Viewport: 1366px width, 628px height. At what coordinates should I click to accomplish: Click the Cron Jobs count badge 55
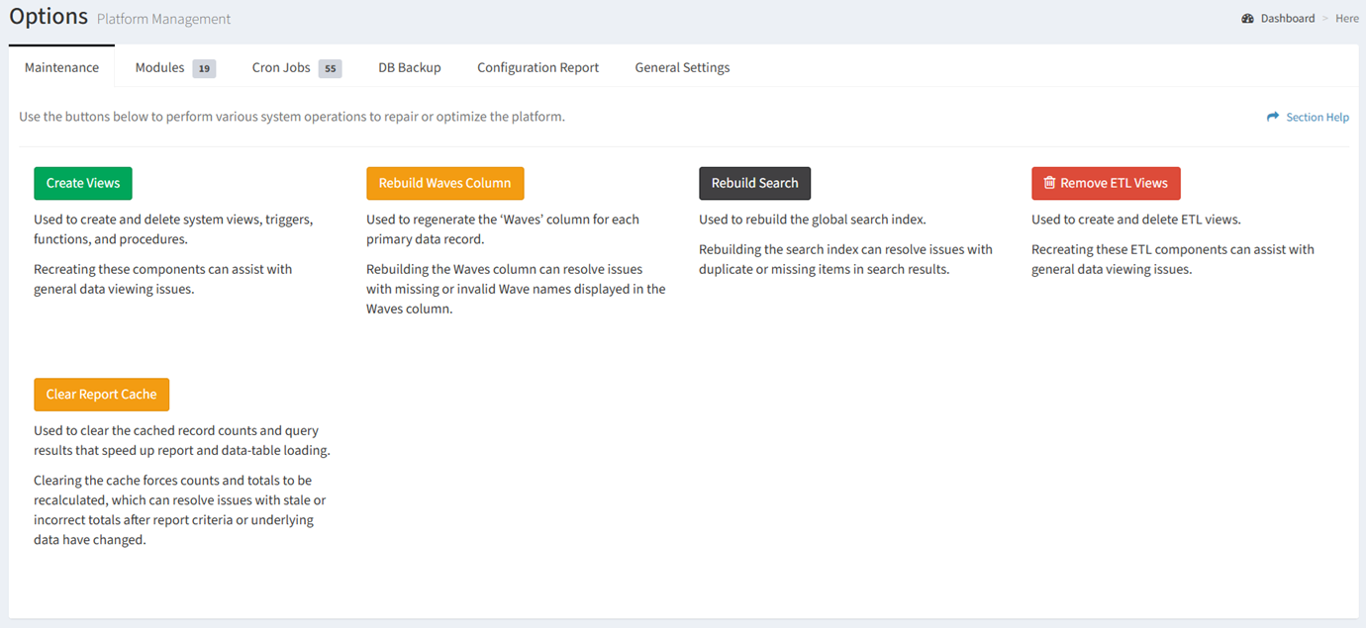(x=330, y=68)
